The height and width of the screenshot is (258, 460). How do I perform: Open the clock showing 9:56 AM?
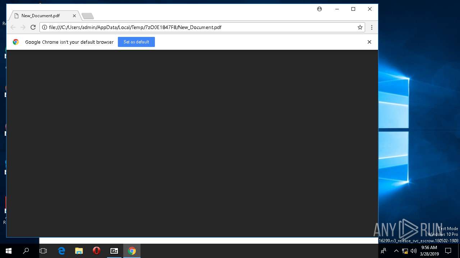(x=429, y=251)
